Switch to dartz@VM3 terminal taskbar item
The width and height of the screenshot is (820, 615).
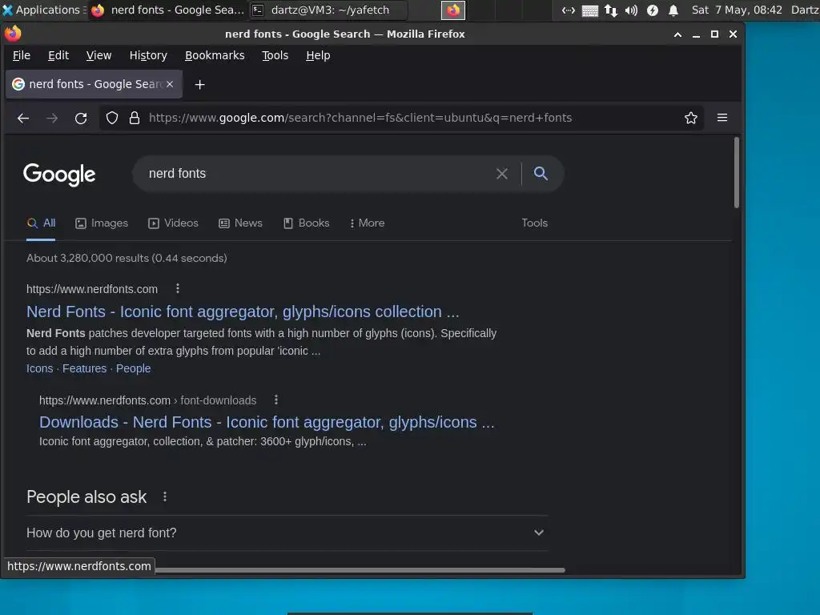[328, 10]
